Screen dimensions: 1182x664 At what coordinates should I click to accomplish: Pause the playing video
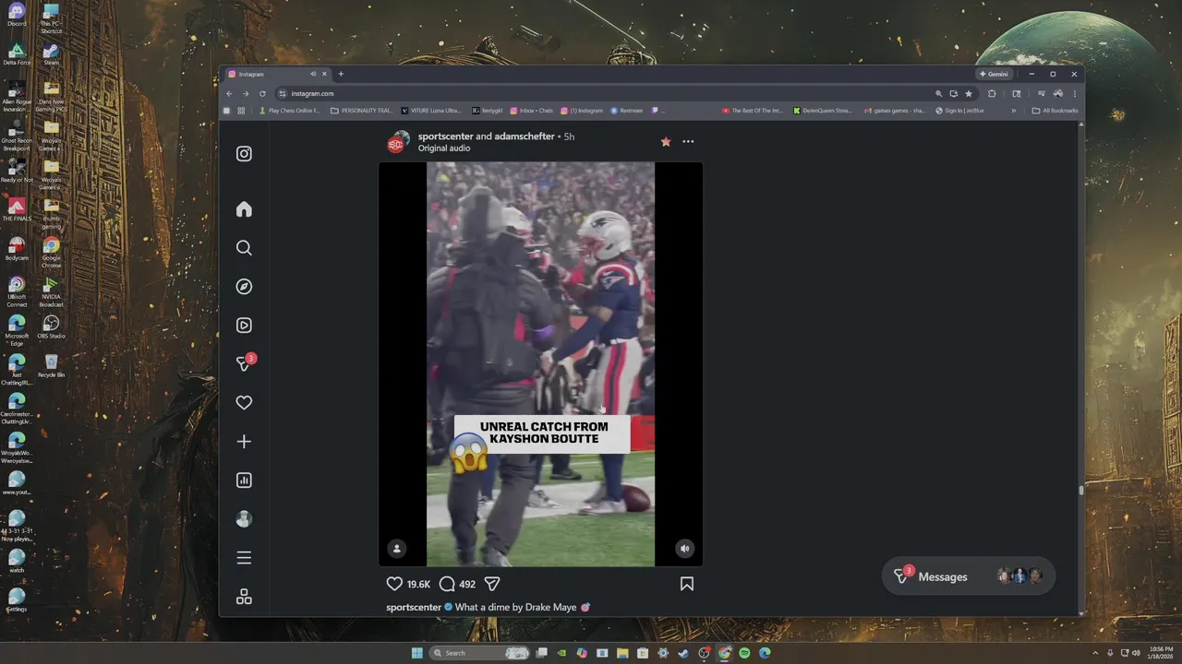pos(540,364)
